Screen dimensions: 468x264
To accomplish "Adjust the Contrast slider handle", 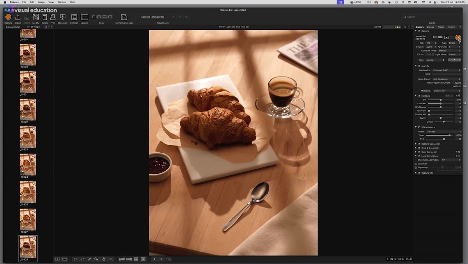I will point(441,103).
